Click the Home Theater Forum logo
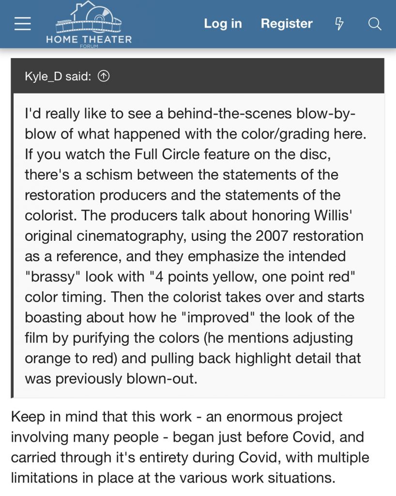 (89, 23)
